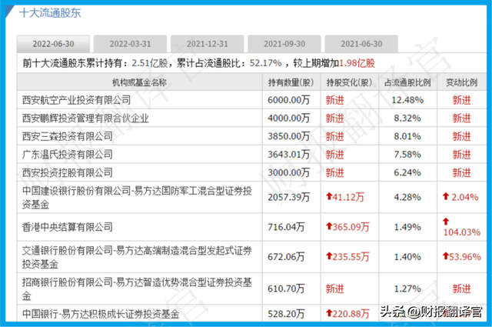The image size is (492, 327).
Task: Click the 4000.00万 holding value
Action: click(289, 118)
